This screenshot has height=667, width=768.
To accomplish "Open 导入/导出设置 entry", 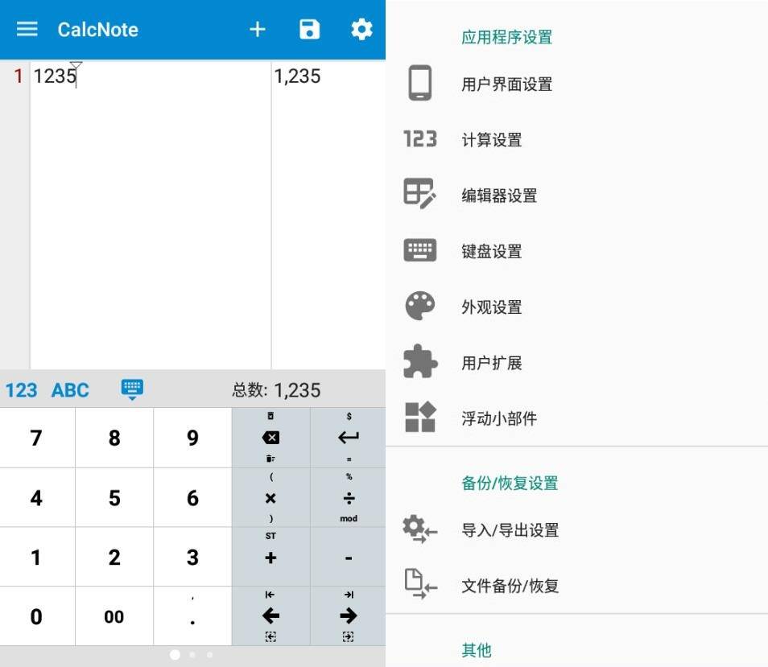I will click(x=576, y=530).
